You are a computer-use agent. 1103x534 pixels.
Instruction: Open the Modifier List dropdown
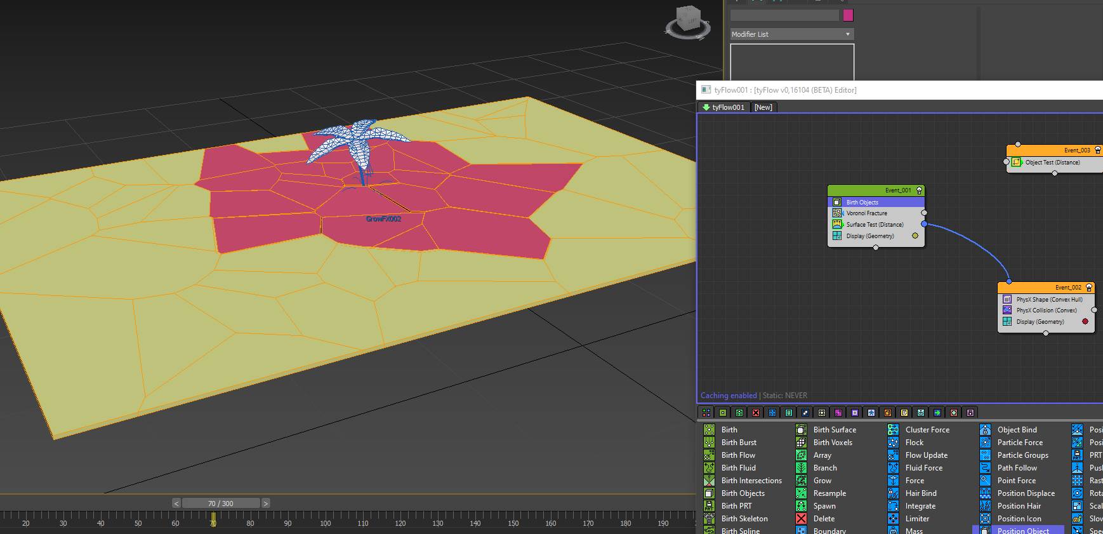[791, 34]
